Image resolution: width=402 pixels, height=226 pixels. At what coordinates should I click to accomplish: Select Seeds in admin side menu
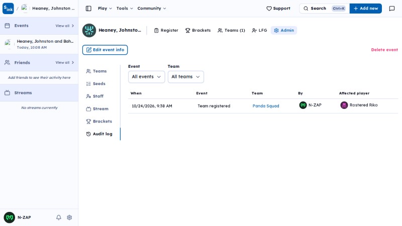click(x=96, y=84)
